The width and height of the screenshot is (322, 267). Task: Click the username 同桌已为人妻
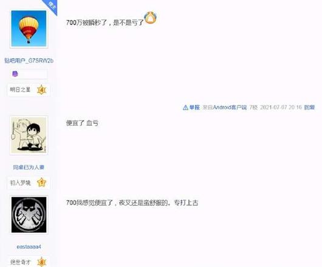click(29, 167)
